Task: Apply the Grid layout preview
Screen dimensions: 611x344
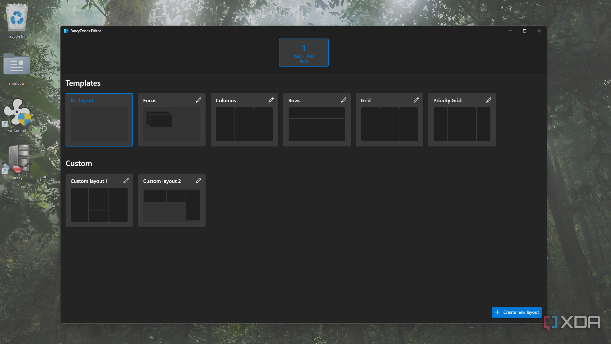Action: [390, 124]
